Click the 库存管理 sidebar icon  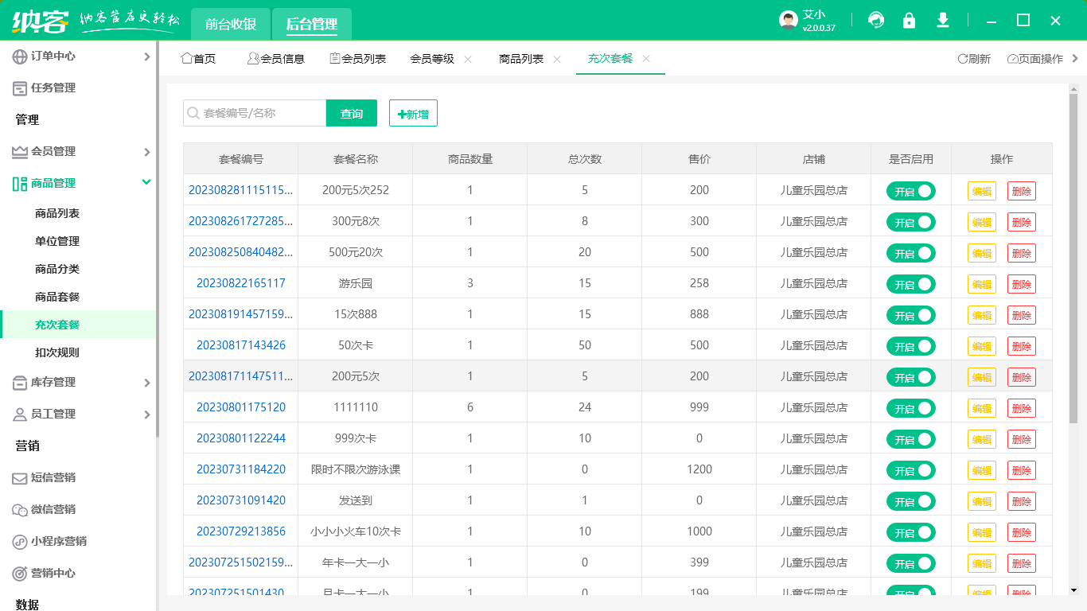18,382
